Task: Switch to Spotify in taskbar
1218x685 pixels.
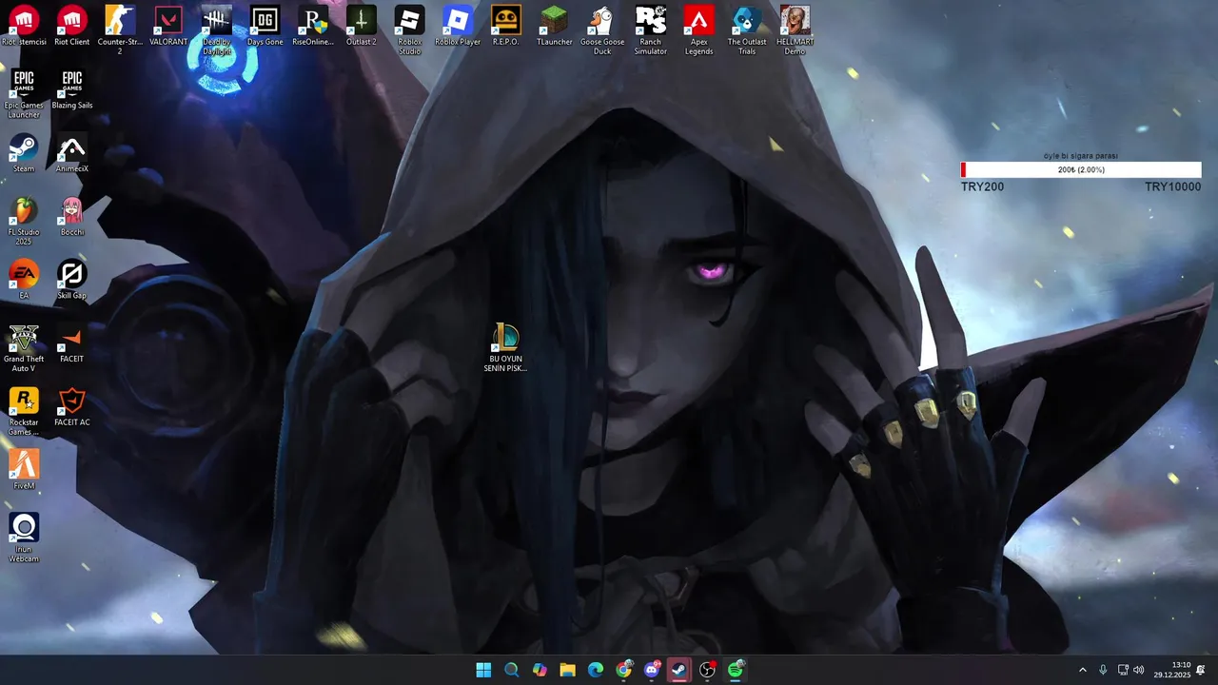Action: [x=736, y=670]
